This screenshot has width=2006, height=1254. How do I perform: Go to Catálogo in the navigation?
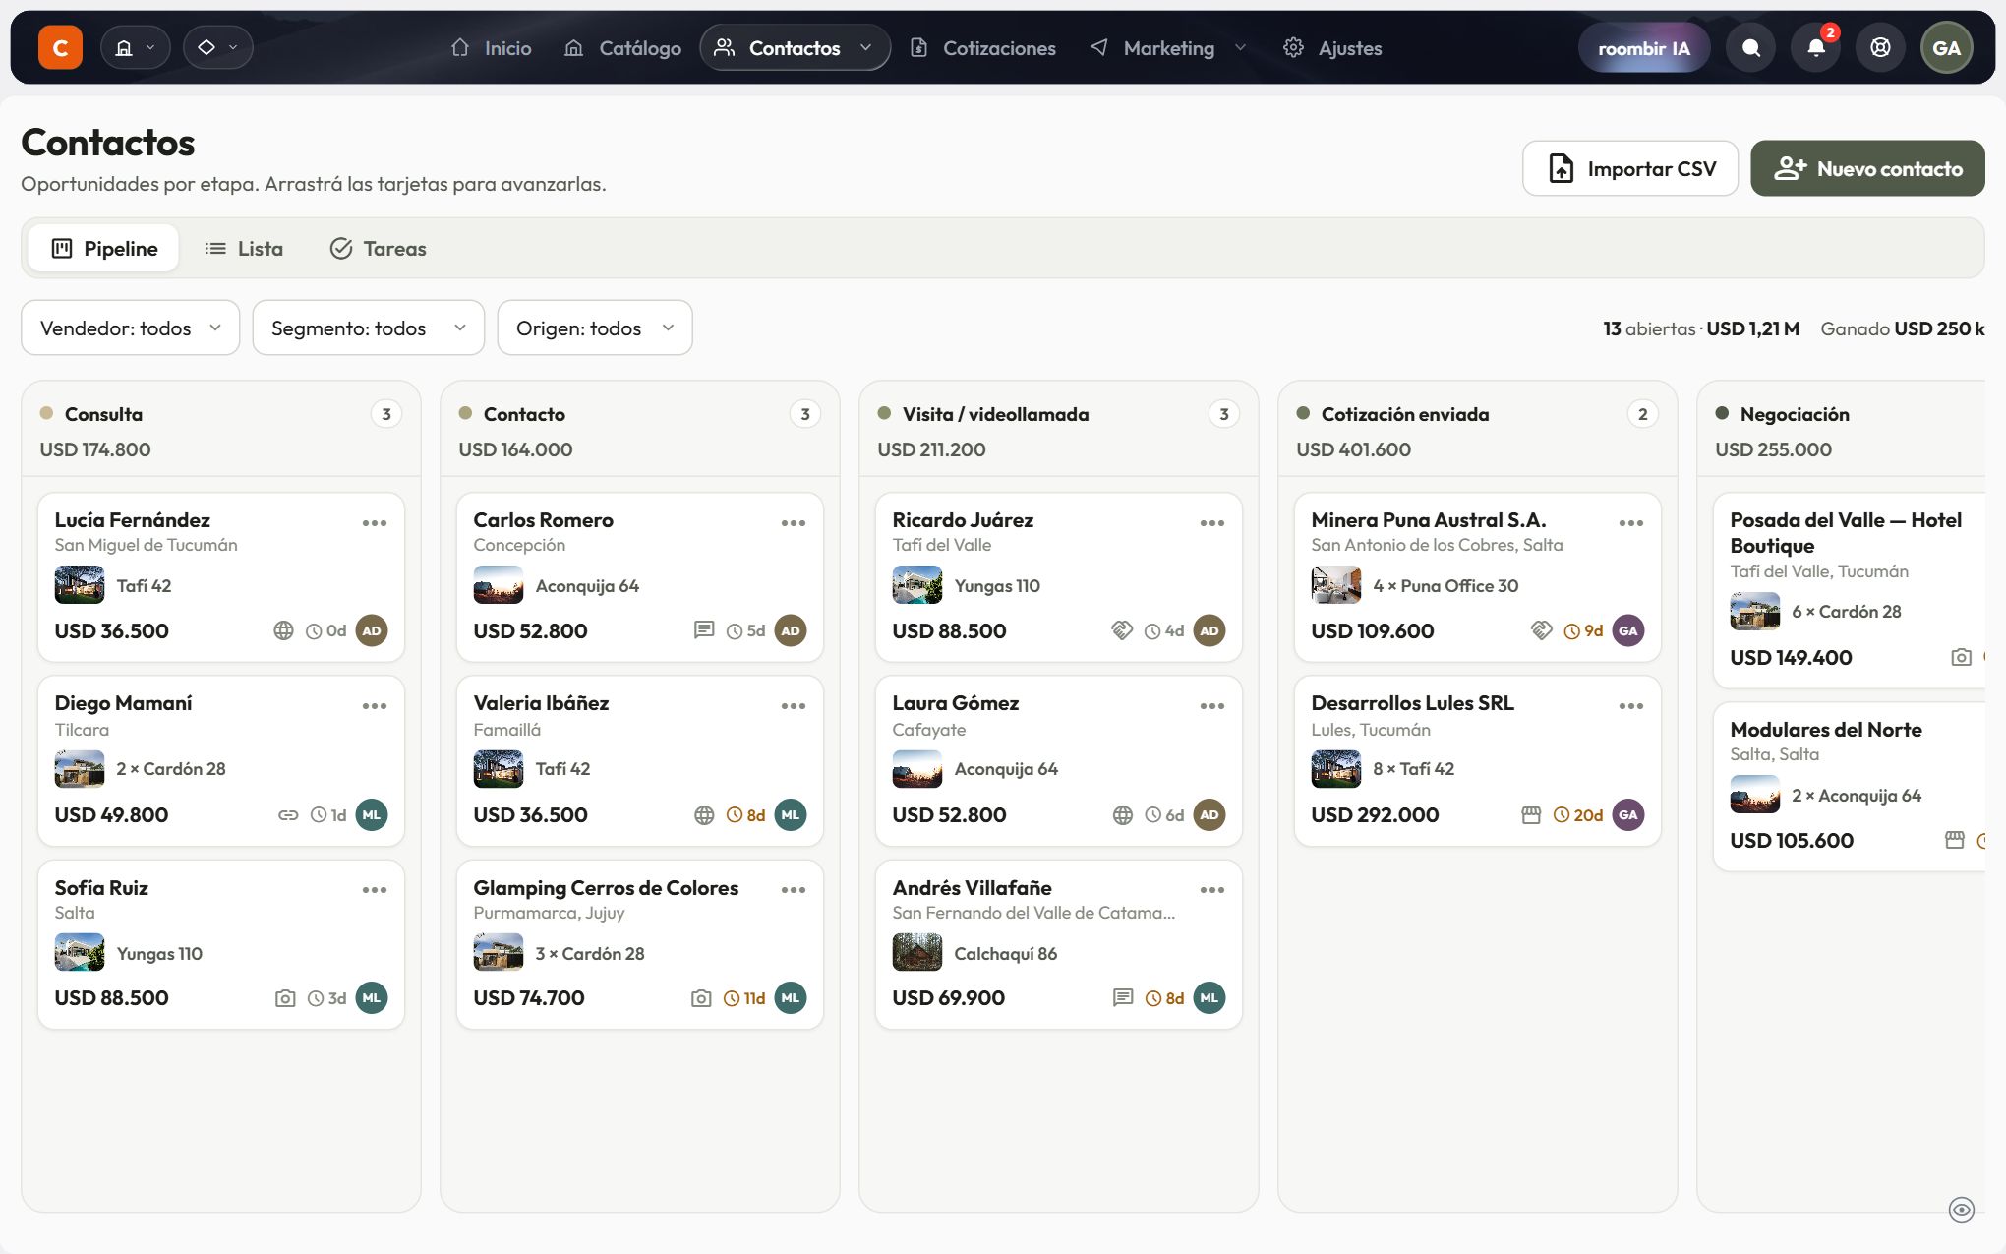tap(622, 47)
